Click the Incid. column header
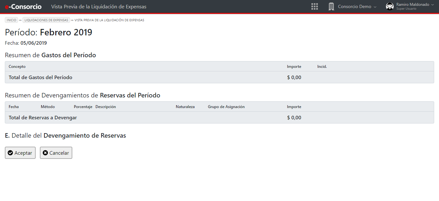 [x=322, y=67]
